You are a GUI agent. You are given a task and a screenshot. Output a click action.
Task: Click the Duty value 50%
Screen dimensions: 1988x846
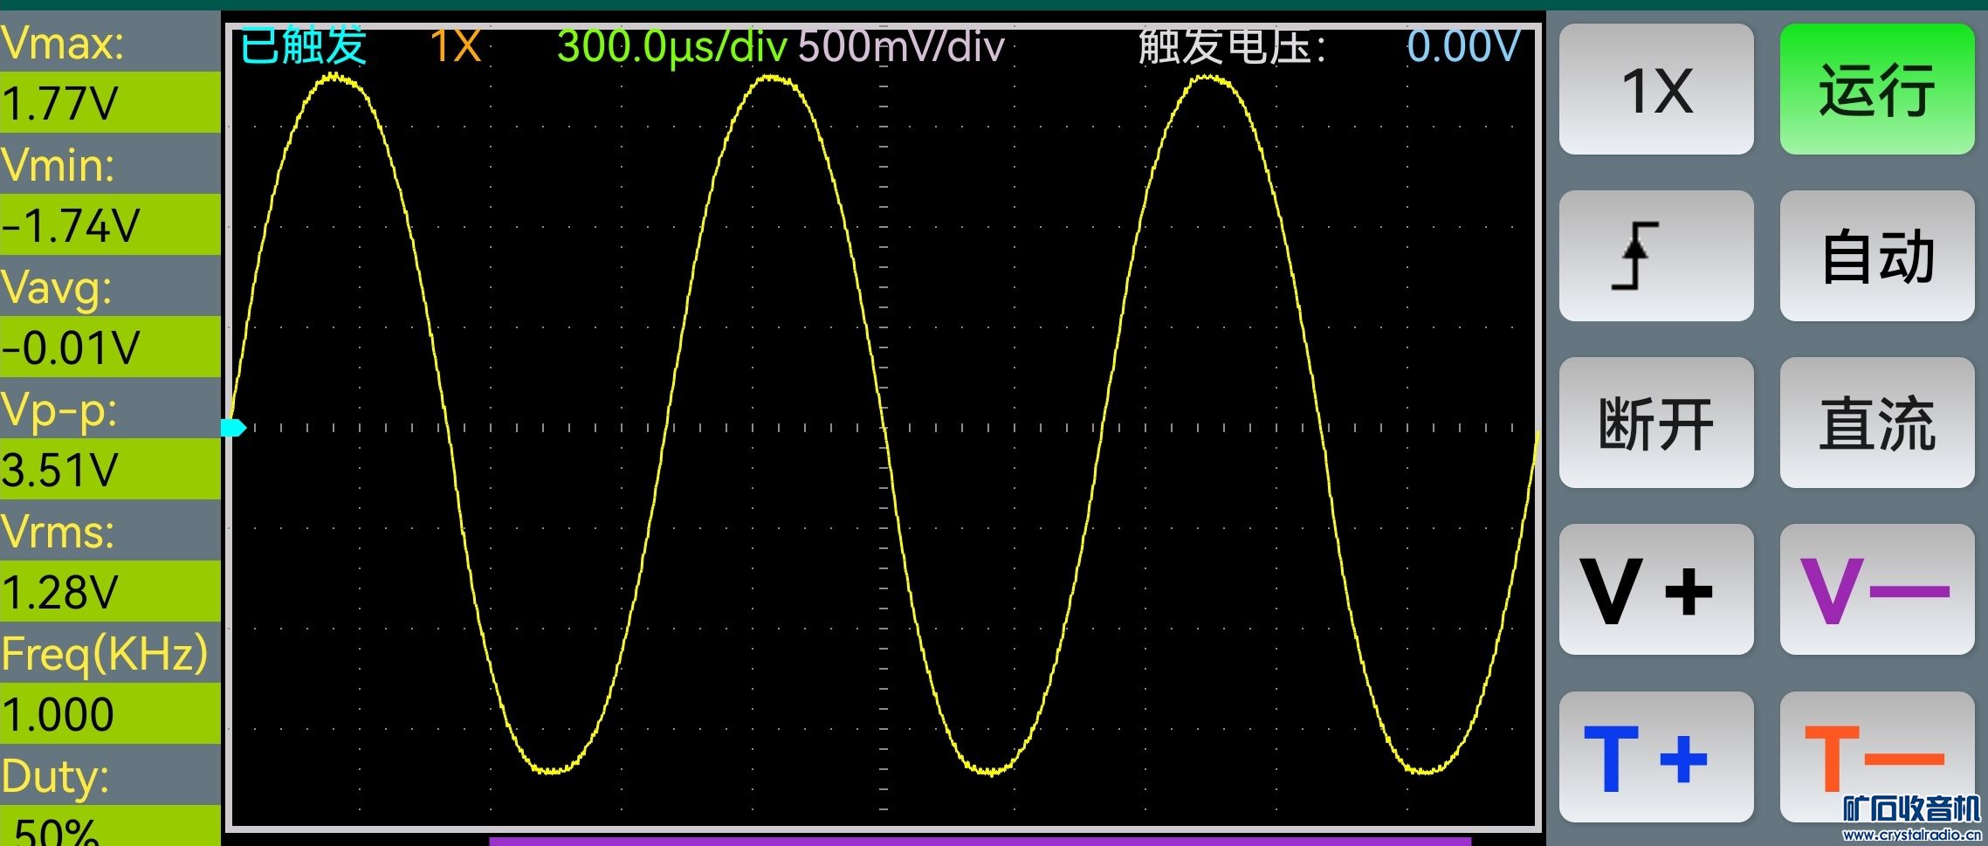pyautogui.click(x=110, y=826)
